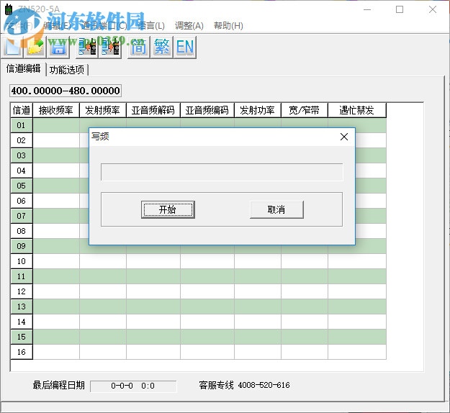Open the 编辑(E) menu

(x=57, y=26)
